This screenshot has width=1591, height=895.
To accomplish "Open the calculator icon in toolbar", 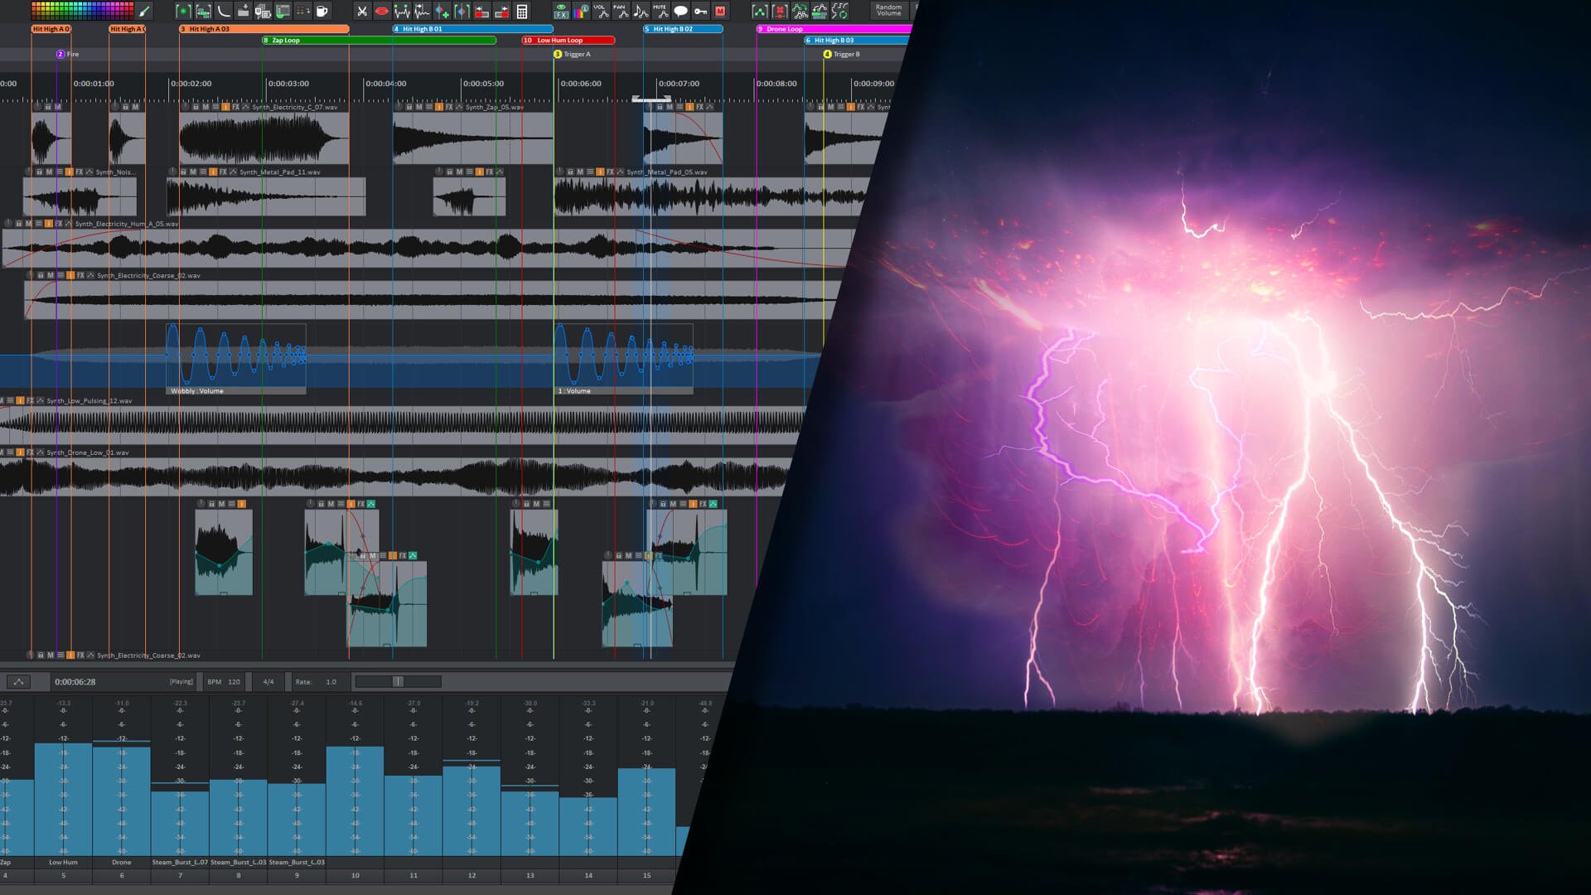I will 522,11.
